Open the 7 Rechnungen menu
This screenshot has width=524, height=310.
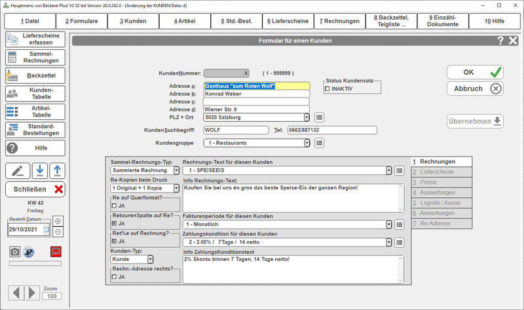(339, 21)
